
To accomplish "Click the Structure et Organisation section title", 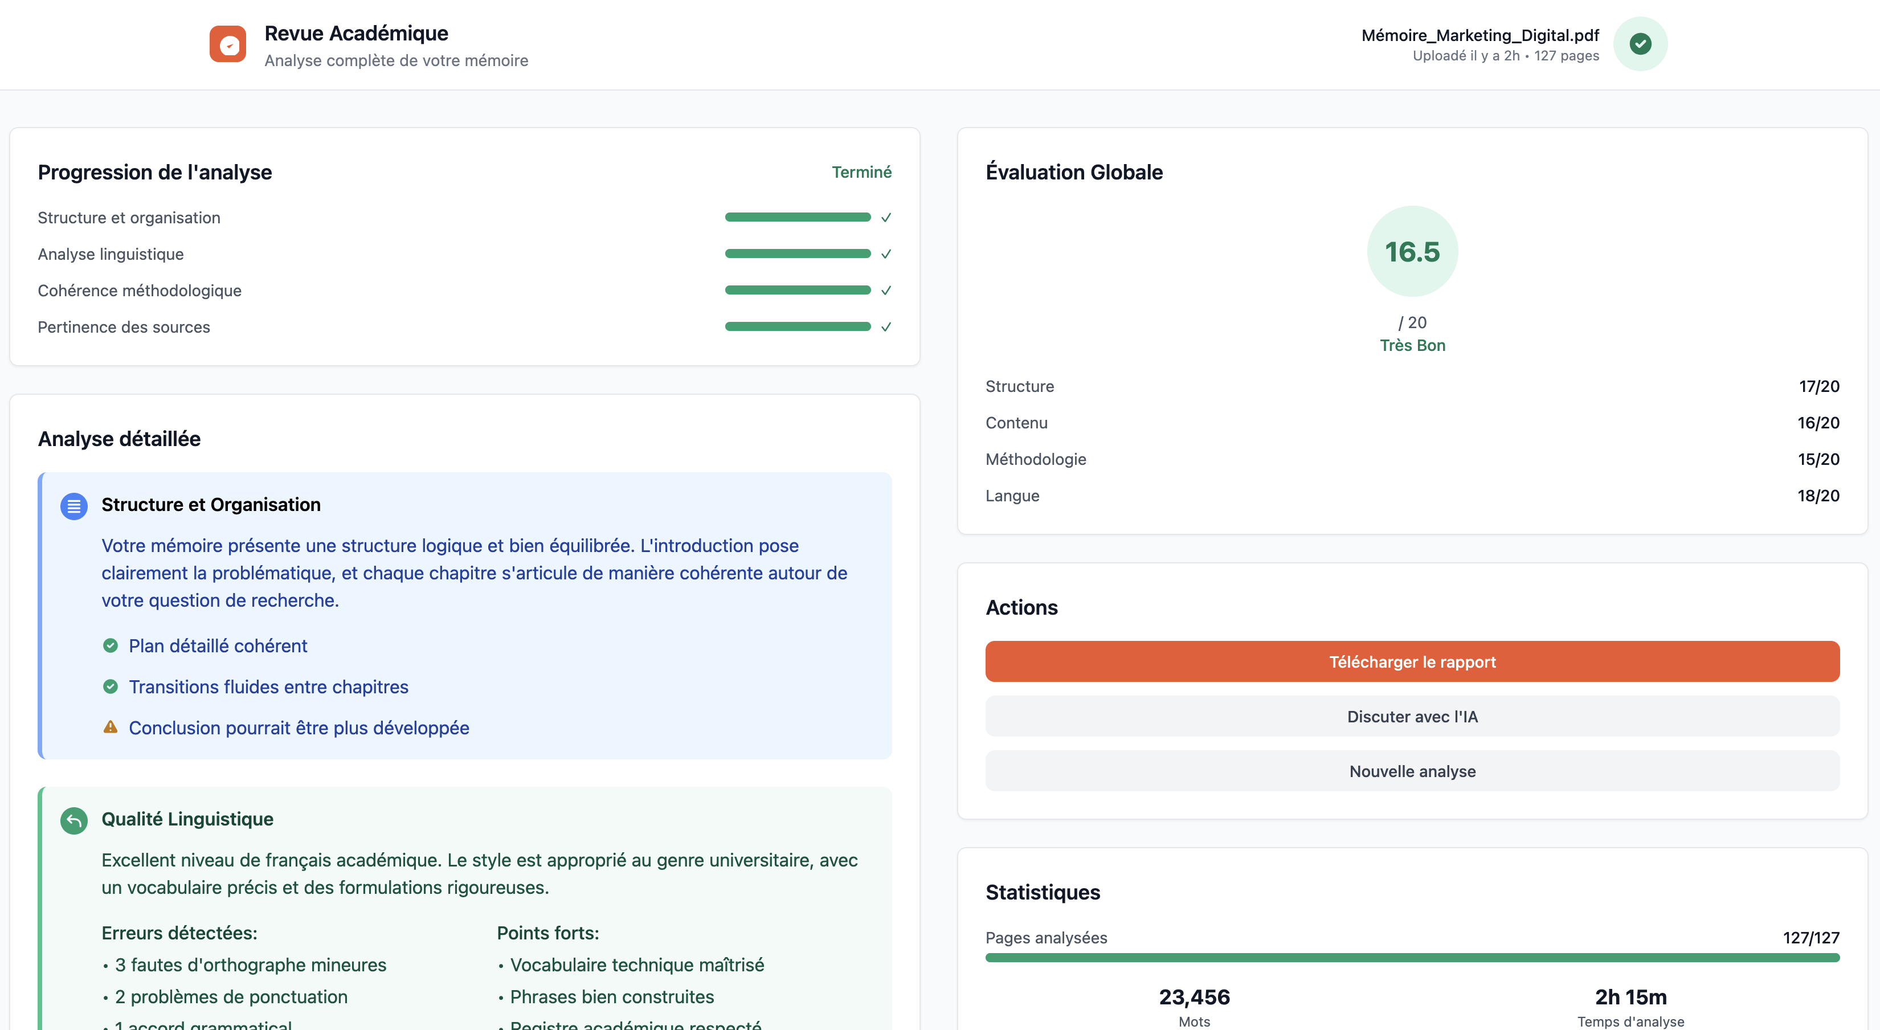I will coord(211,504).
